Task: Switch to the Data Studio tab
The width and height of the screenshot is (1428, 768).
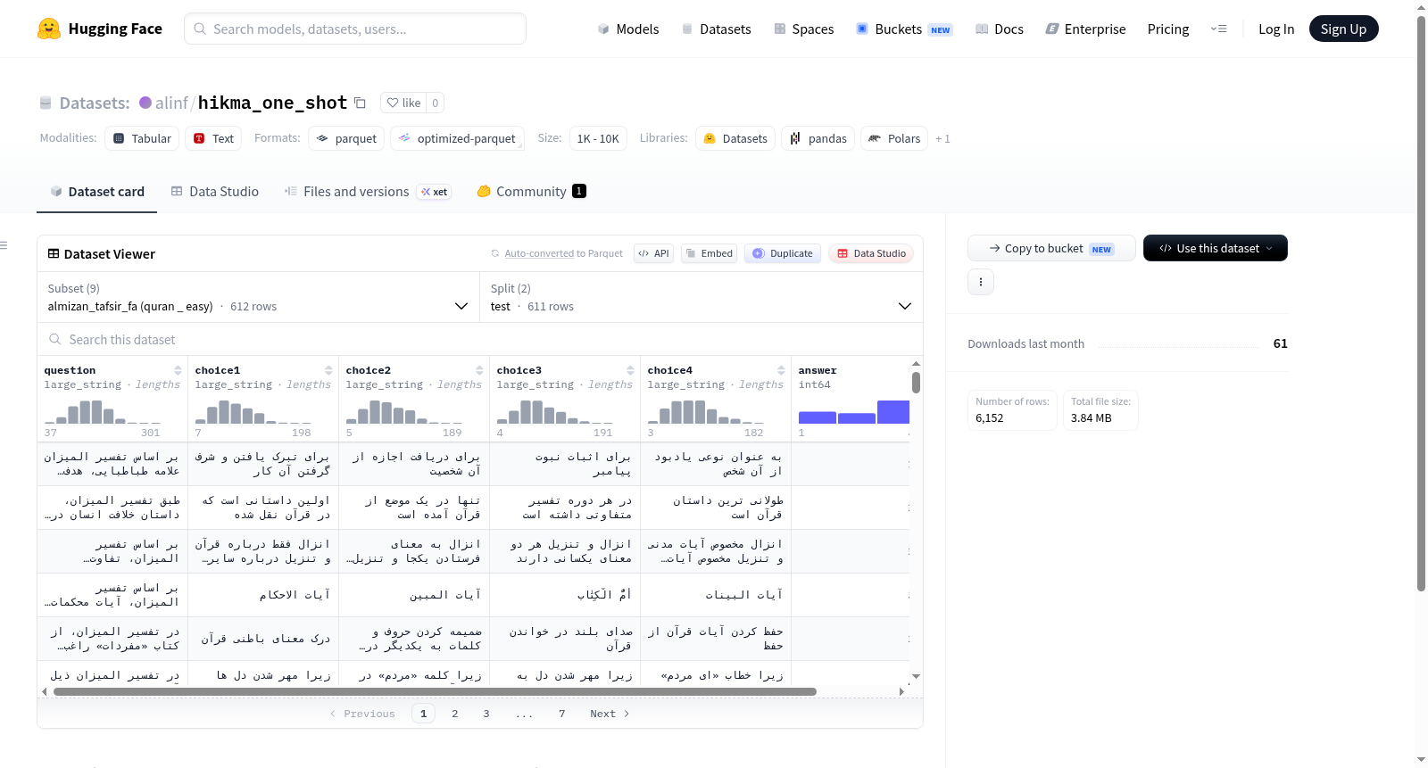Action: (214, 191)
